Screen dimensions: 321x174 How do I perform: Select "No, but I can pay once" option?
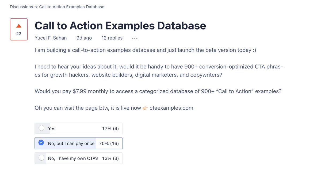click(79, 143)
